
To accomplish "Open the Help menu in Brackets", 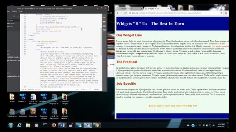I will (21, 11).
